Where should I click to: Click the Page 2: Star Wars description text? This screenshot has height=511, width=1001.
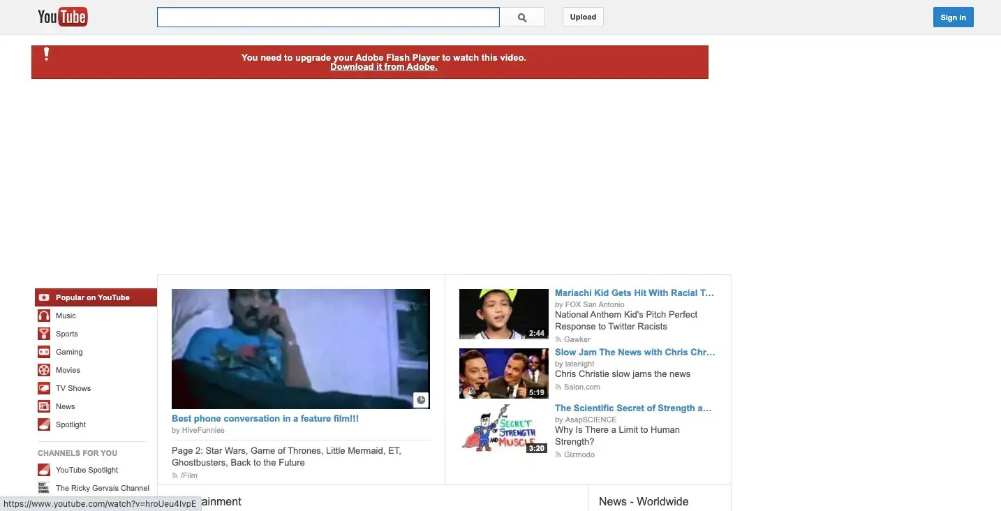[286, 457]
